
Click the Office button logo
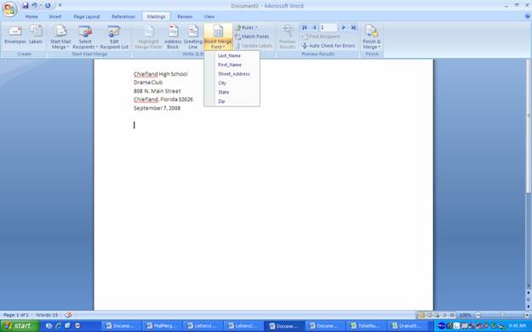coord(9,9)
